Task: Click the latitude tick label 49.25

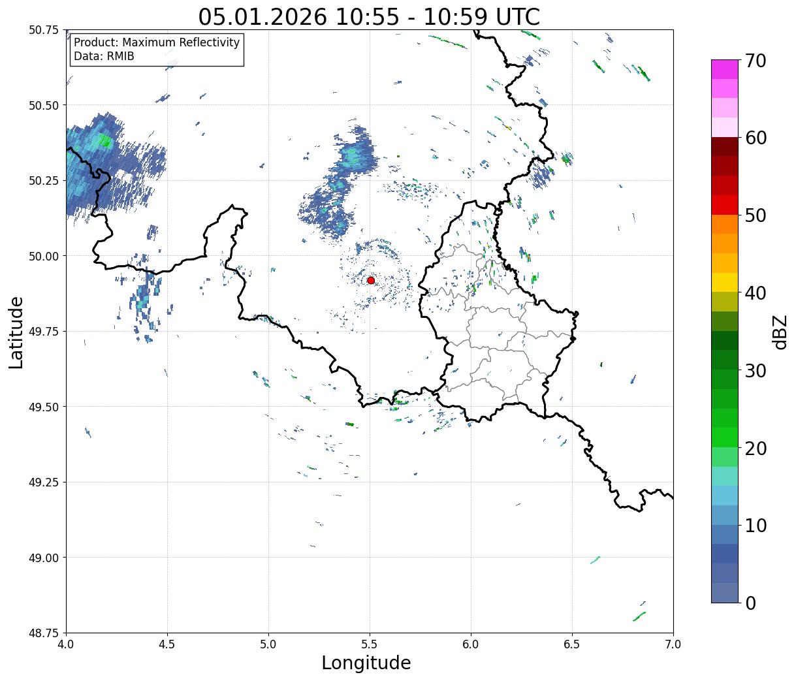Action: [44, 482]
